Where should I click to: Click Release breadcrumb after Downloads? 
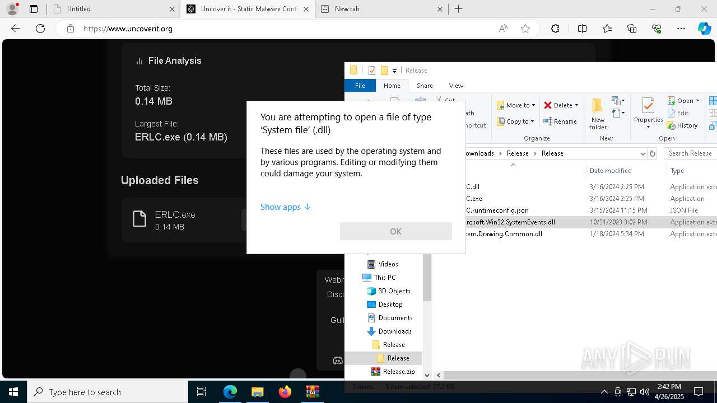[518, 153]
